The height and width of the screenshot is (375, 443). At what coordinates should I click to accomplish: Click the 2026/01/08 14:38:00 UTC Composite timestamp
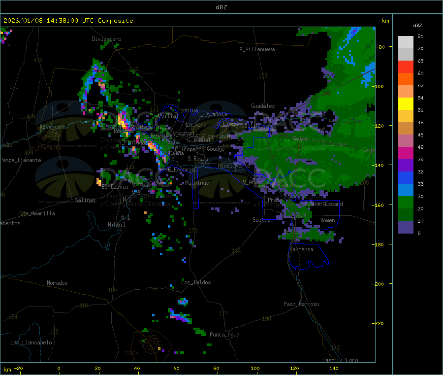coord(68,21)
